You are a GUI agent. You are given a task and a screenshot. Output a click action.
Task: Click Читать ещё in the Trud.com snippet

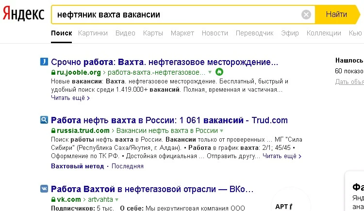tap(282, 156)
